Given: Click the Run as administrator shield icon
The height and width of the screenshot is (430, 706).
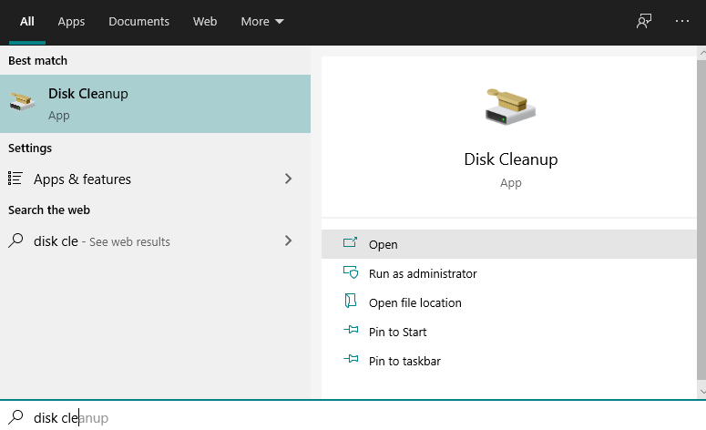Looking at the screenshot, I should (x=351, y=272).
